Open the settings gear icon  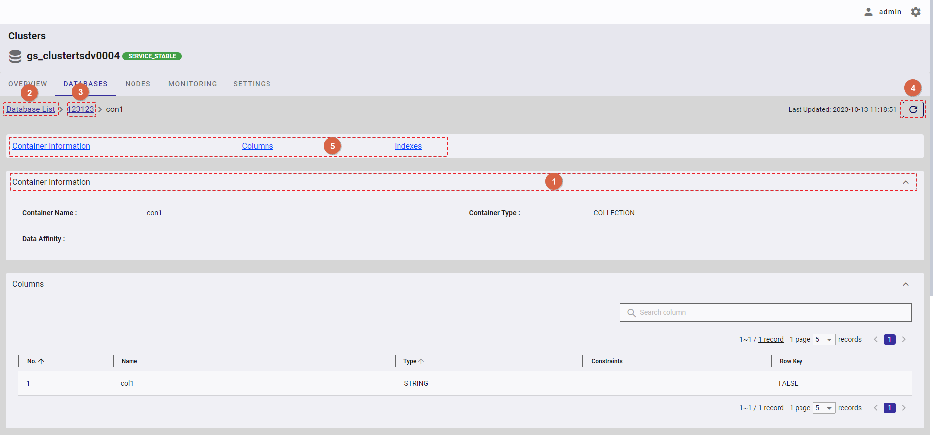click(x=916, y=12)
